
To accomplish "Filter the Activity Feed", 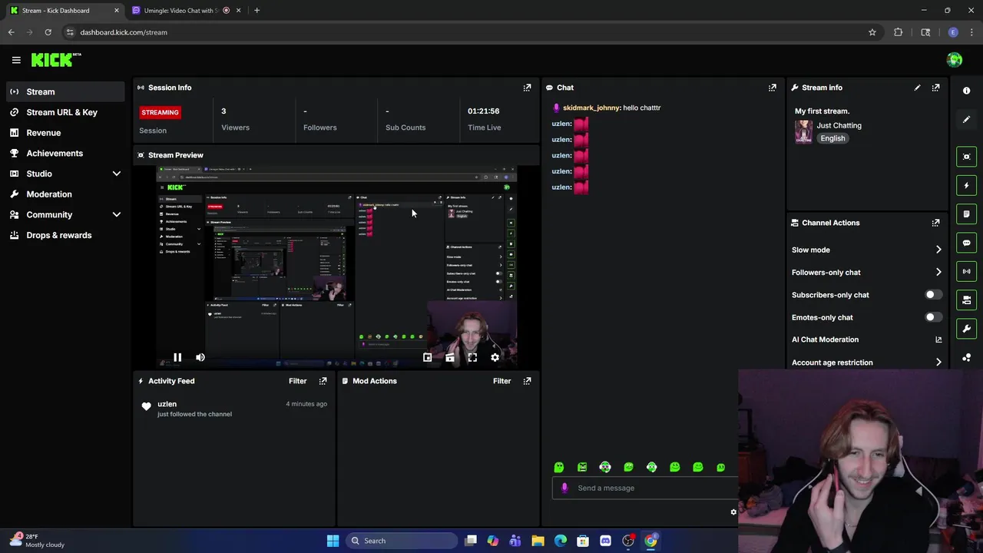I will (x=297, y=381).
